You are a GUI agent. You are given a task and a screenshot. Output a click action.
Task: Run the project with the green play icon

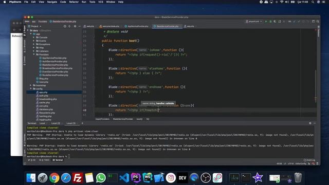coord(266,22)
